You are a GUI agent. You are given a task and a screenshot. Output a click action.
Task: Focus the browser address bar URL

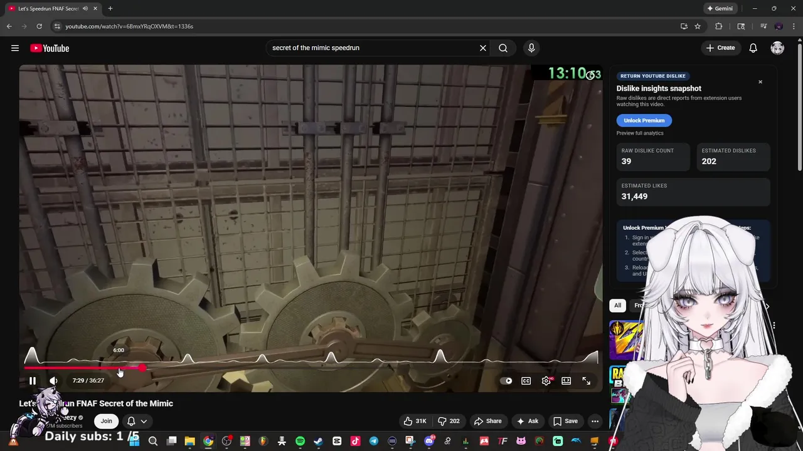tap(129, 26)
